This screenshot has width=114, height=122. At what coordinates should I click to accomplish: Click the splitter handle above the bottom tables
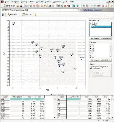click(57, 95)
